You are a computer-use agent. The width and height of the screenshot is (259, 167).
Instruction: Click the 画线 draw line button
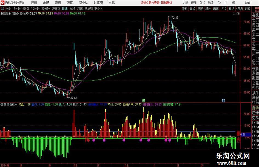point(216,9)
